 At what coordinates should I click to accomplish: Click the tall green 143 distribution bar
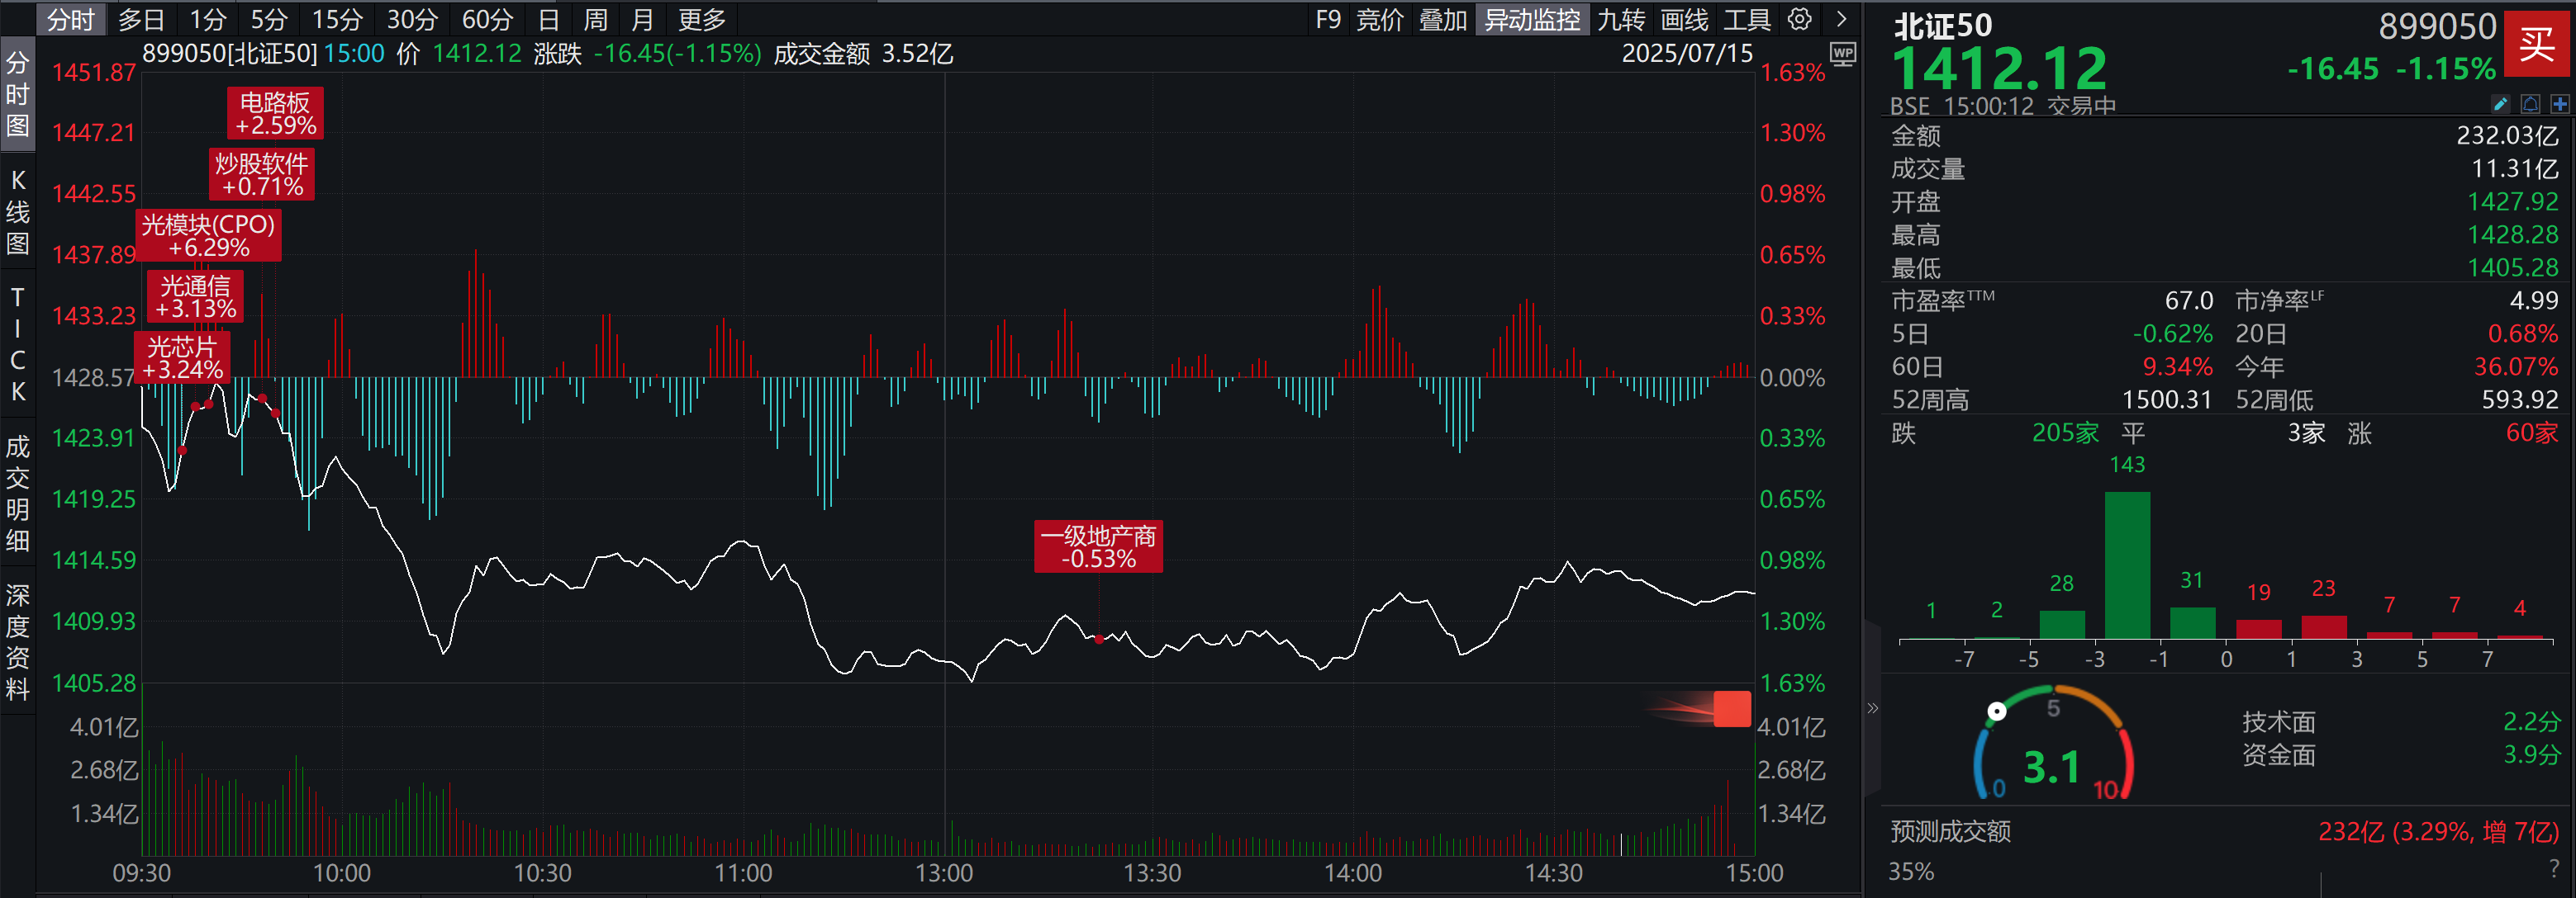coord(2127,565)
